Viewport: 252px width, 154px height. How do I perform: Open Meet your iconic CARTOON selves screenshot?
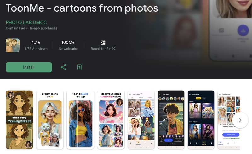tap(111, 120)
